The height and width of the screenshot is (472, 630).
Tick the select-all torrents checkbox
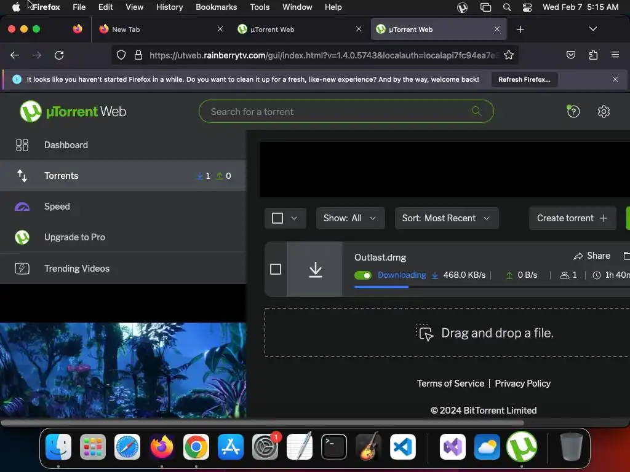(277, 218)
